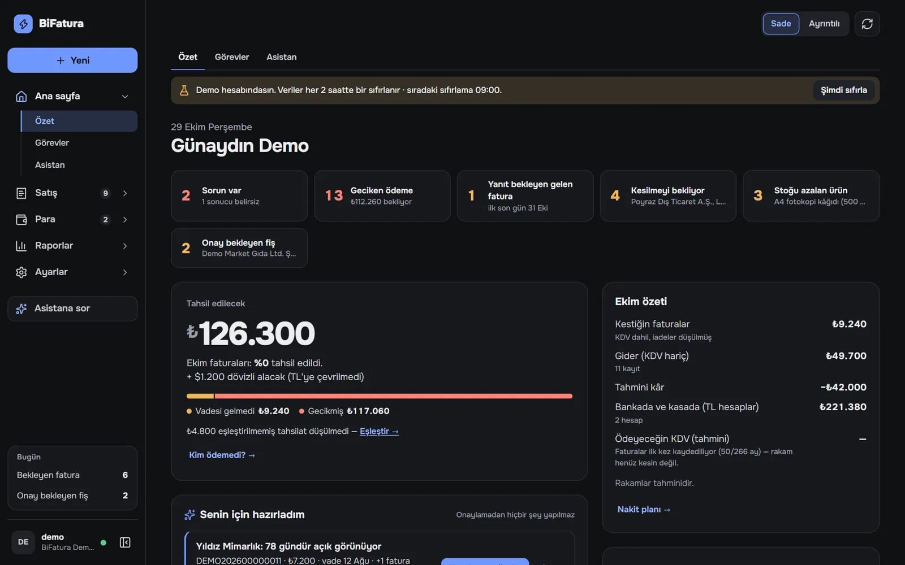Click the flask icon in demo banner
This screenshot has width=905, height=565.
point(184,90)
